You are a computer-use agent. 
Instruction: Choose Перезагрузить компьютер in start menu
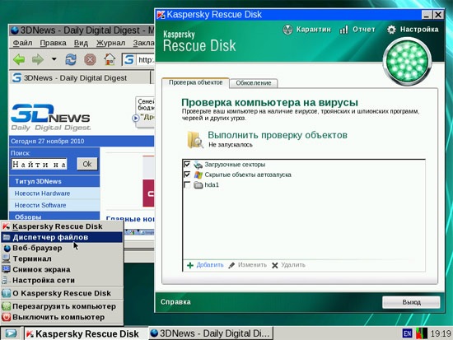62,306
